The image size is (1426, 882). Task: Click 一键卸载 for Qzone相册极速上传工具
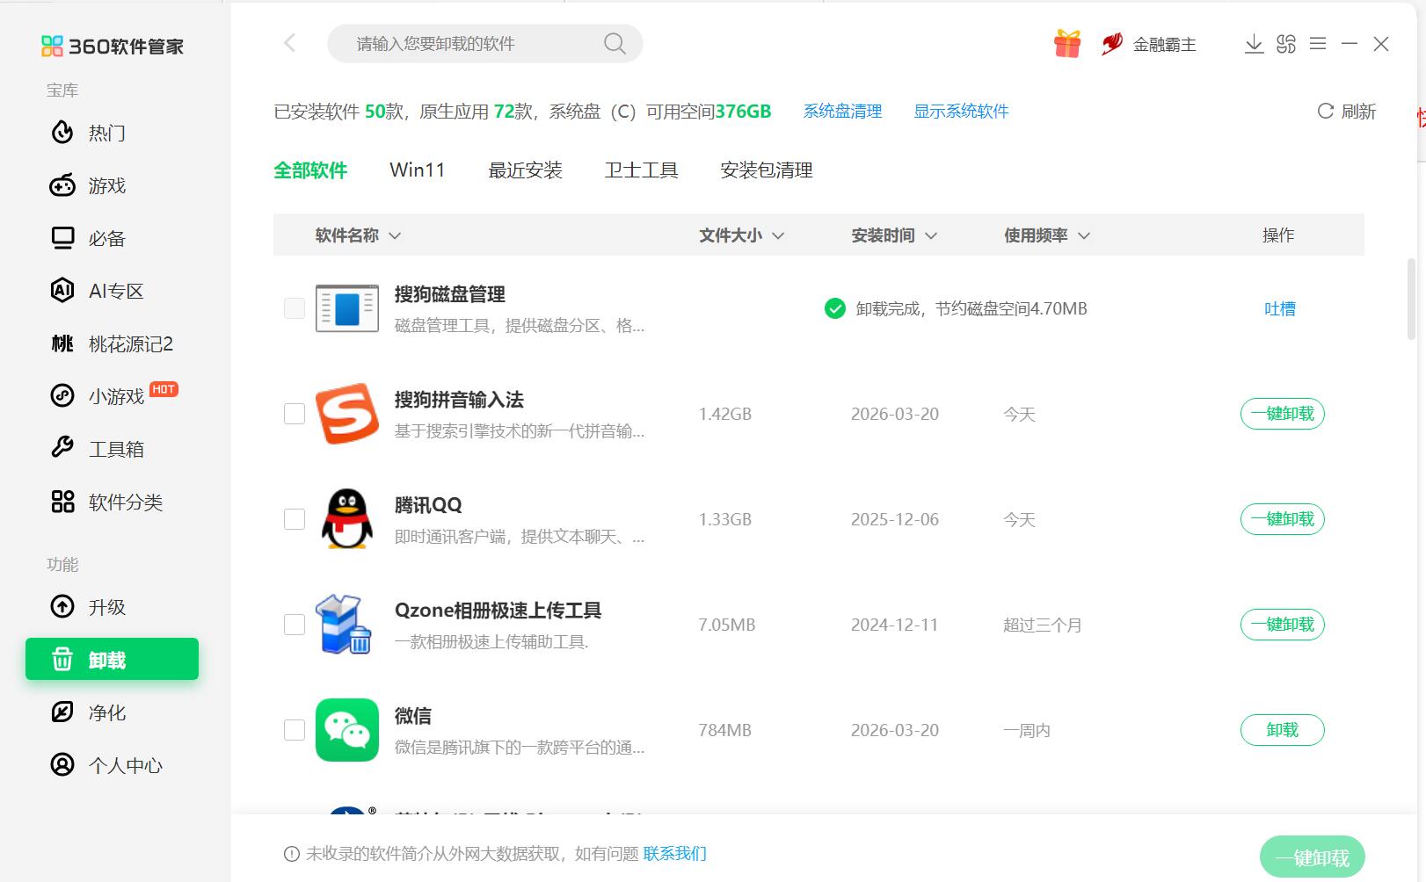click(x=1283, y=625)
